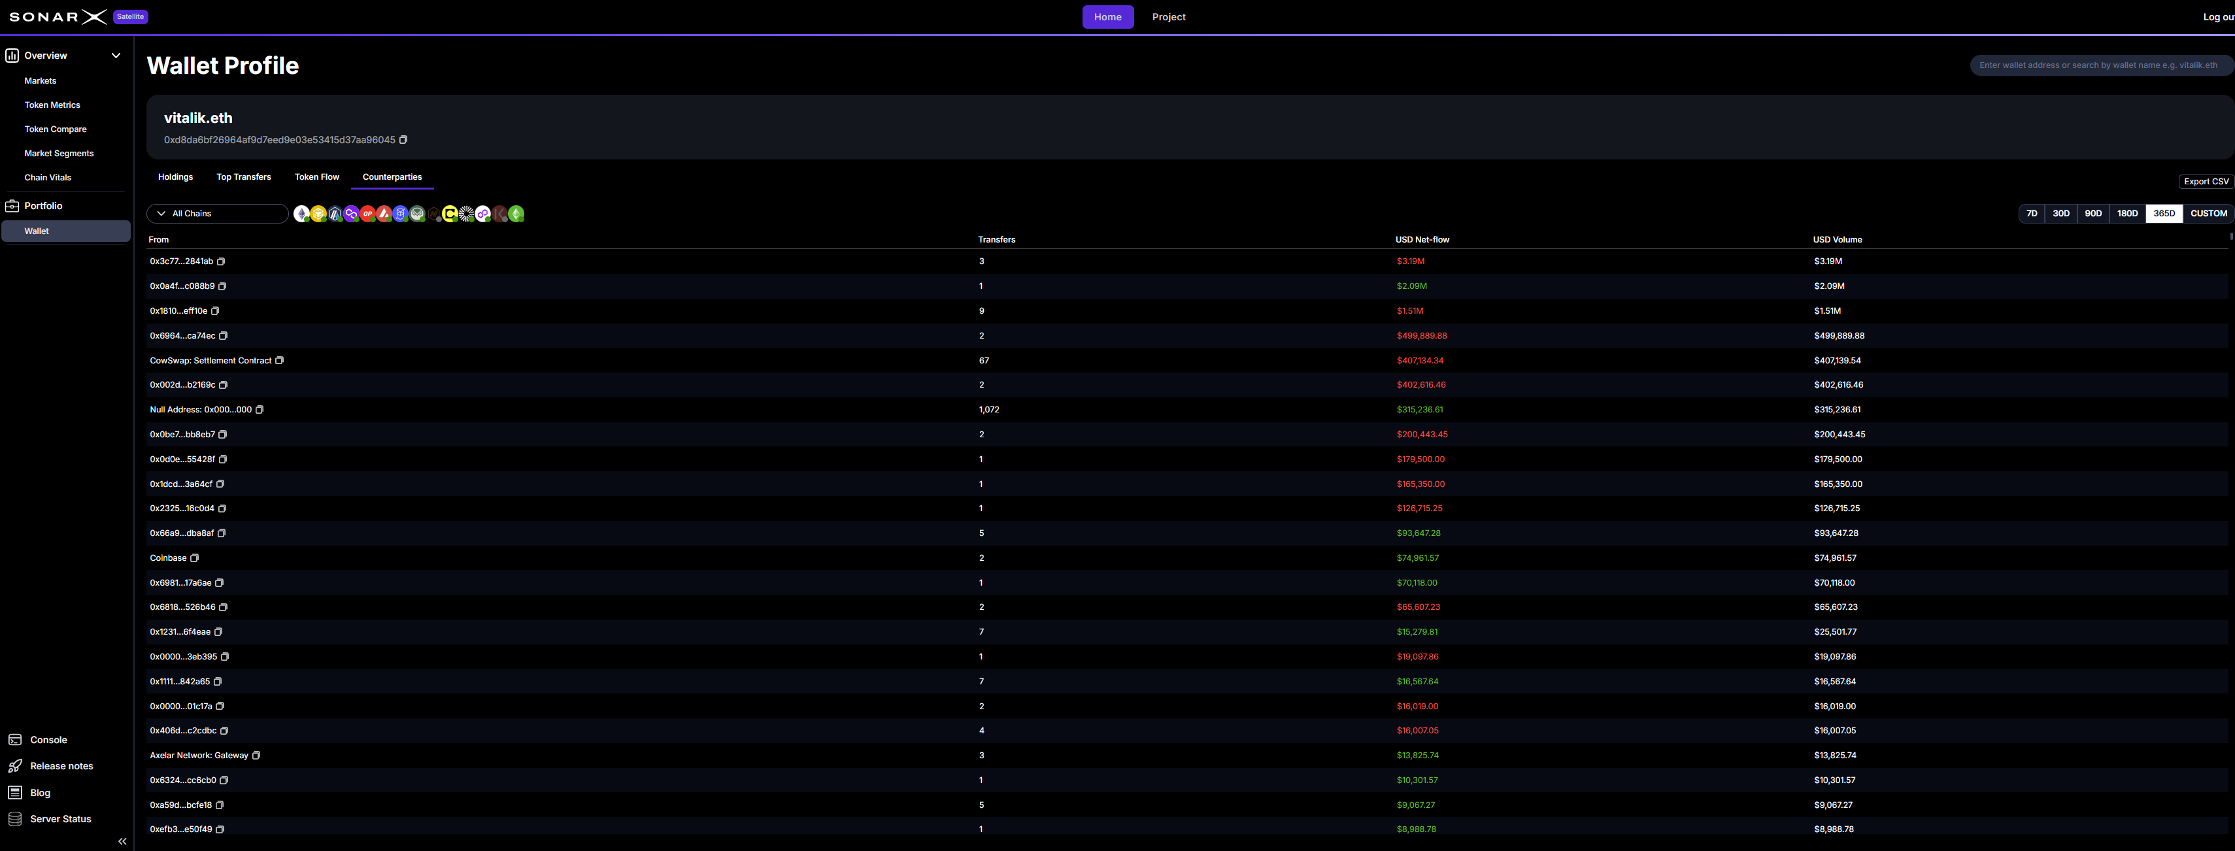This screenshot has width=2235, height=851.
Task: Switch to the Token Flow tab
Action: [316, 176]
